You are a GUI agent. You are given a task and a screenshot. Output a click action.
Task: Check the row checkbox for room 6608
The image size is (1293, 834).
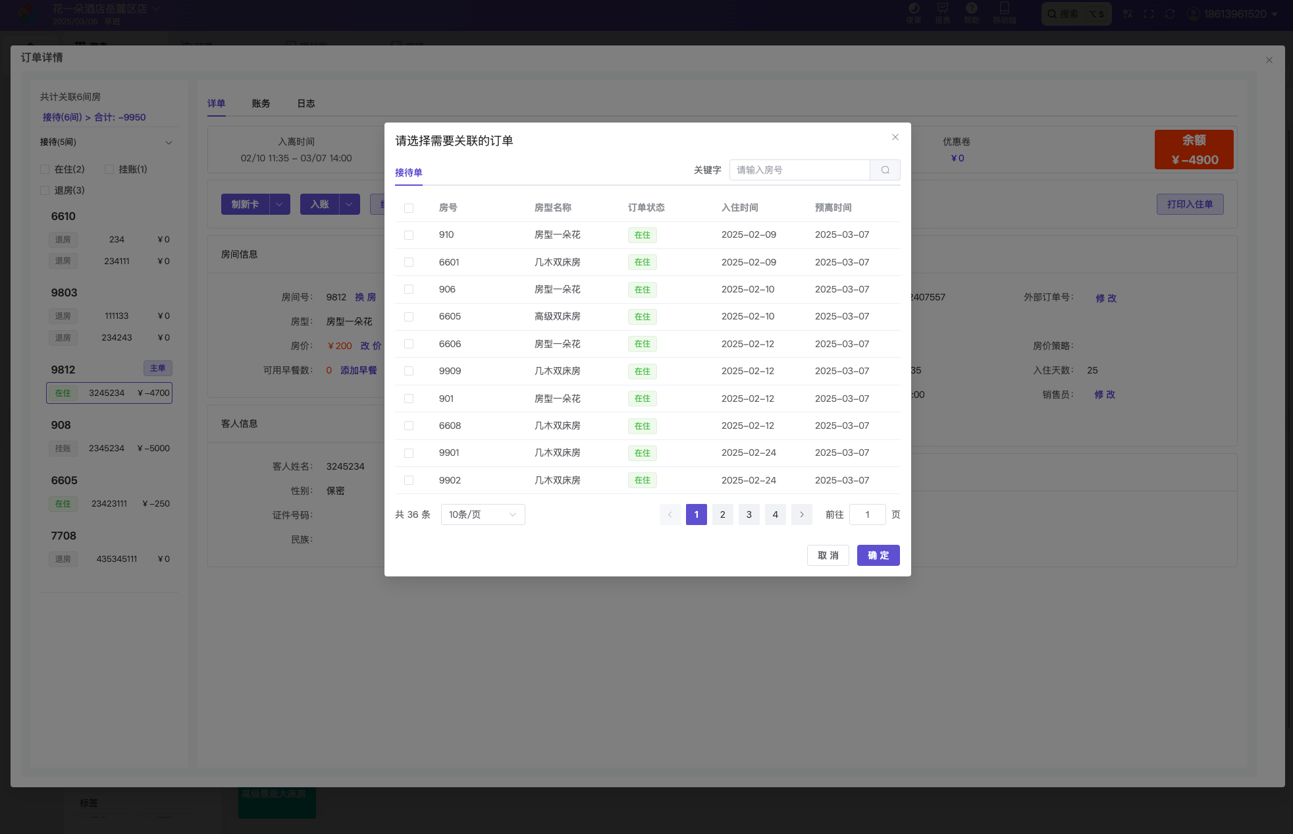click(409, 426)
